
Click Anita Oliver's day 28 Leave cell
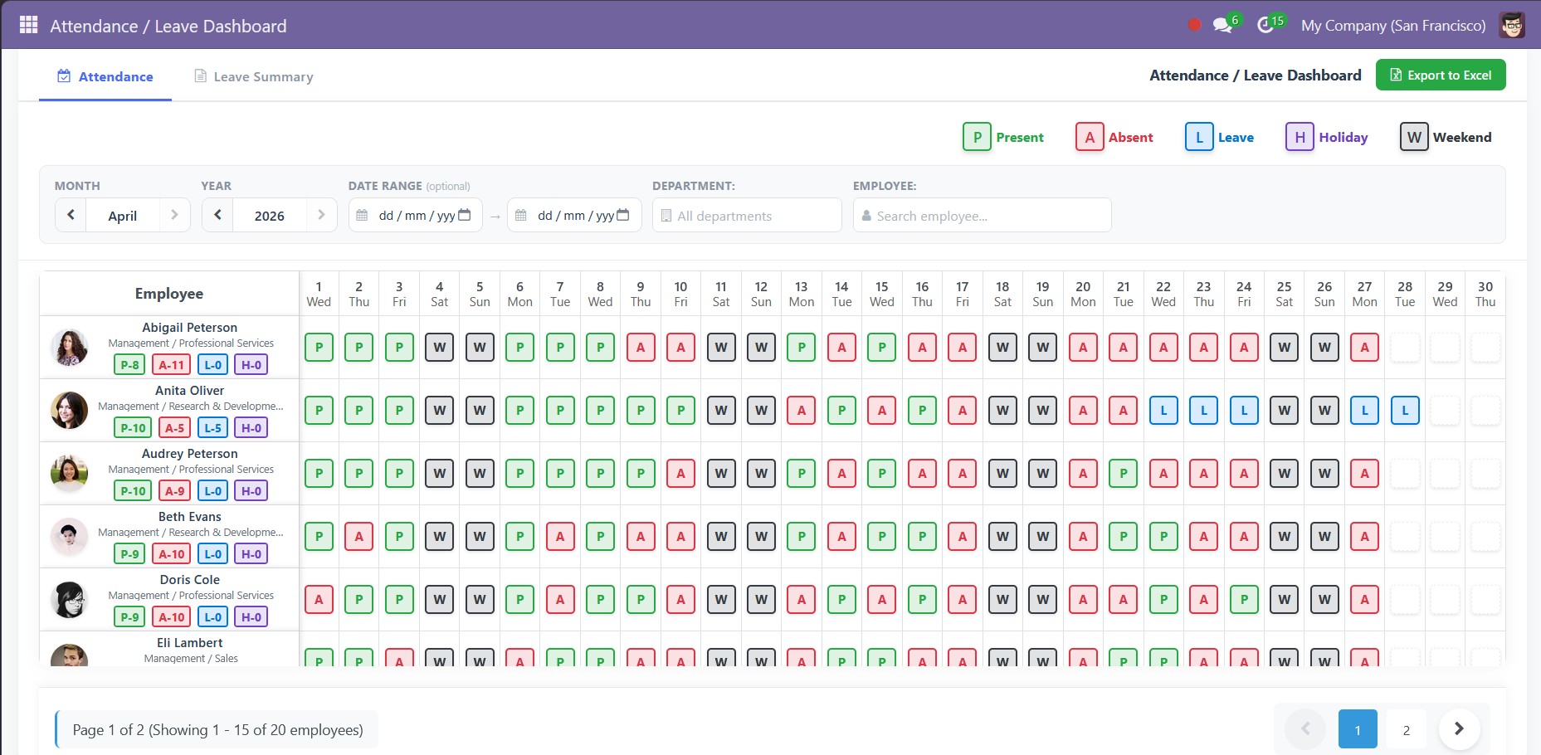coord(1405,410)
